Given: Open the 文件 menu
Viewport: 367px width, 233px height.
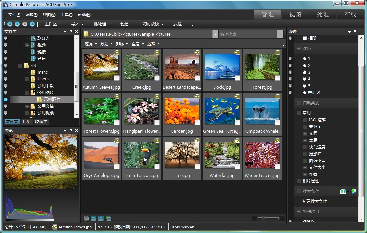Looking at the screenshot, I should [x=14, y=15].
